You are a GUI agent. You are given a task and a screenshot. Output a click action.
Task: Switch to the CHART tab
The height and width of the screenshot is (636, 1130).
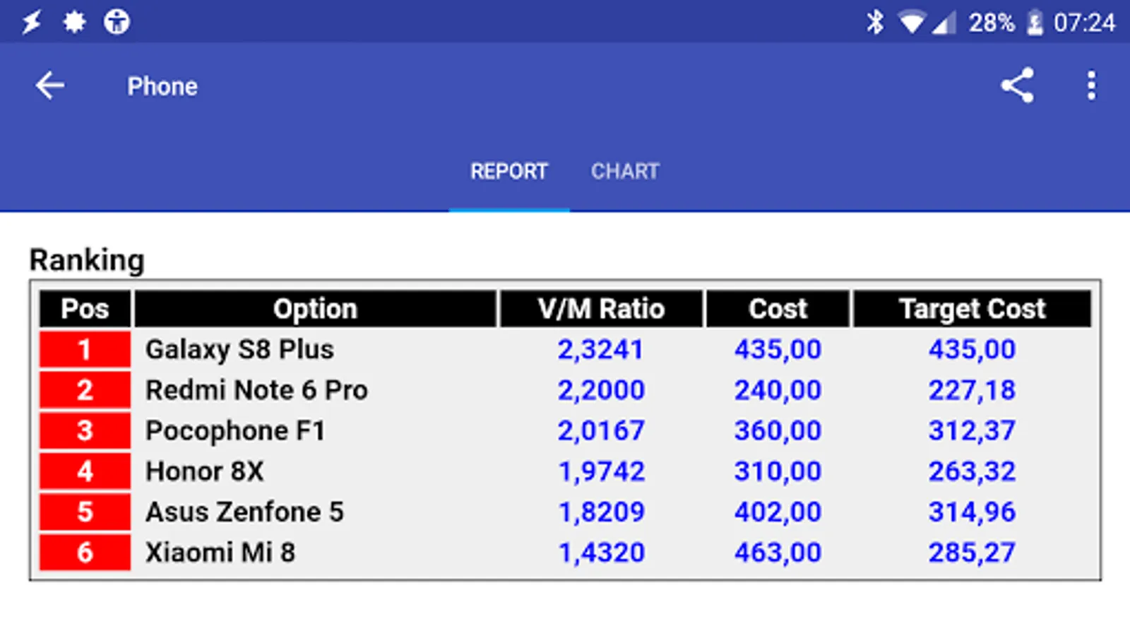tap(625, 171)
